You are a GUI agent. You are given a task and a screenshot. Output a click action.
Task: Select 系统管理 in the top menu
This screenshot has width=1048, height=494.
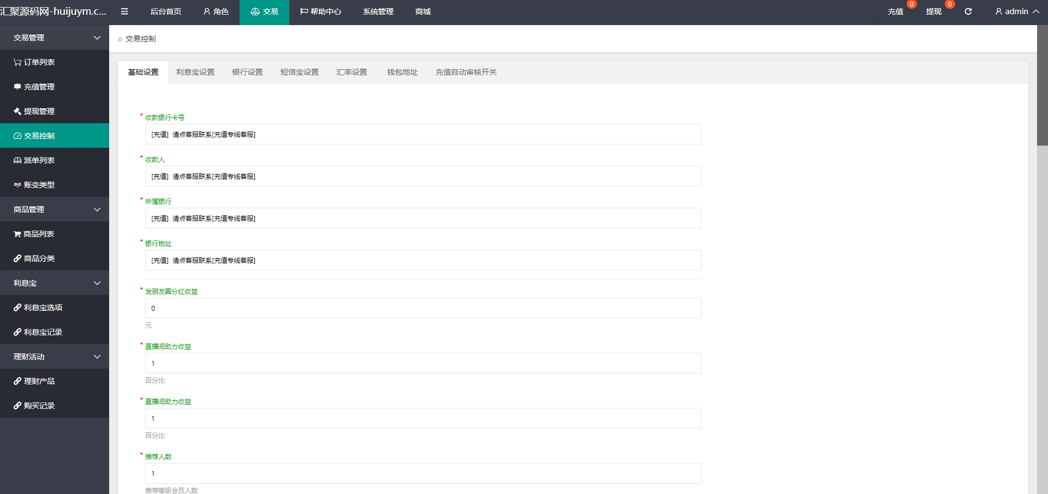tap(378, 11)
